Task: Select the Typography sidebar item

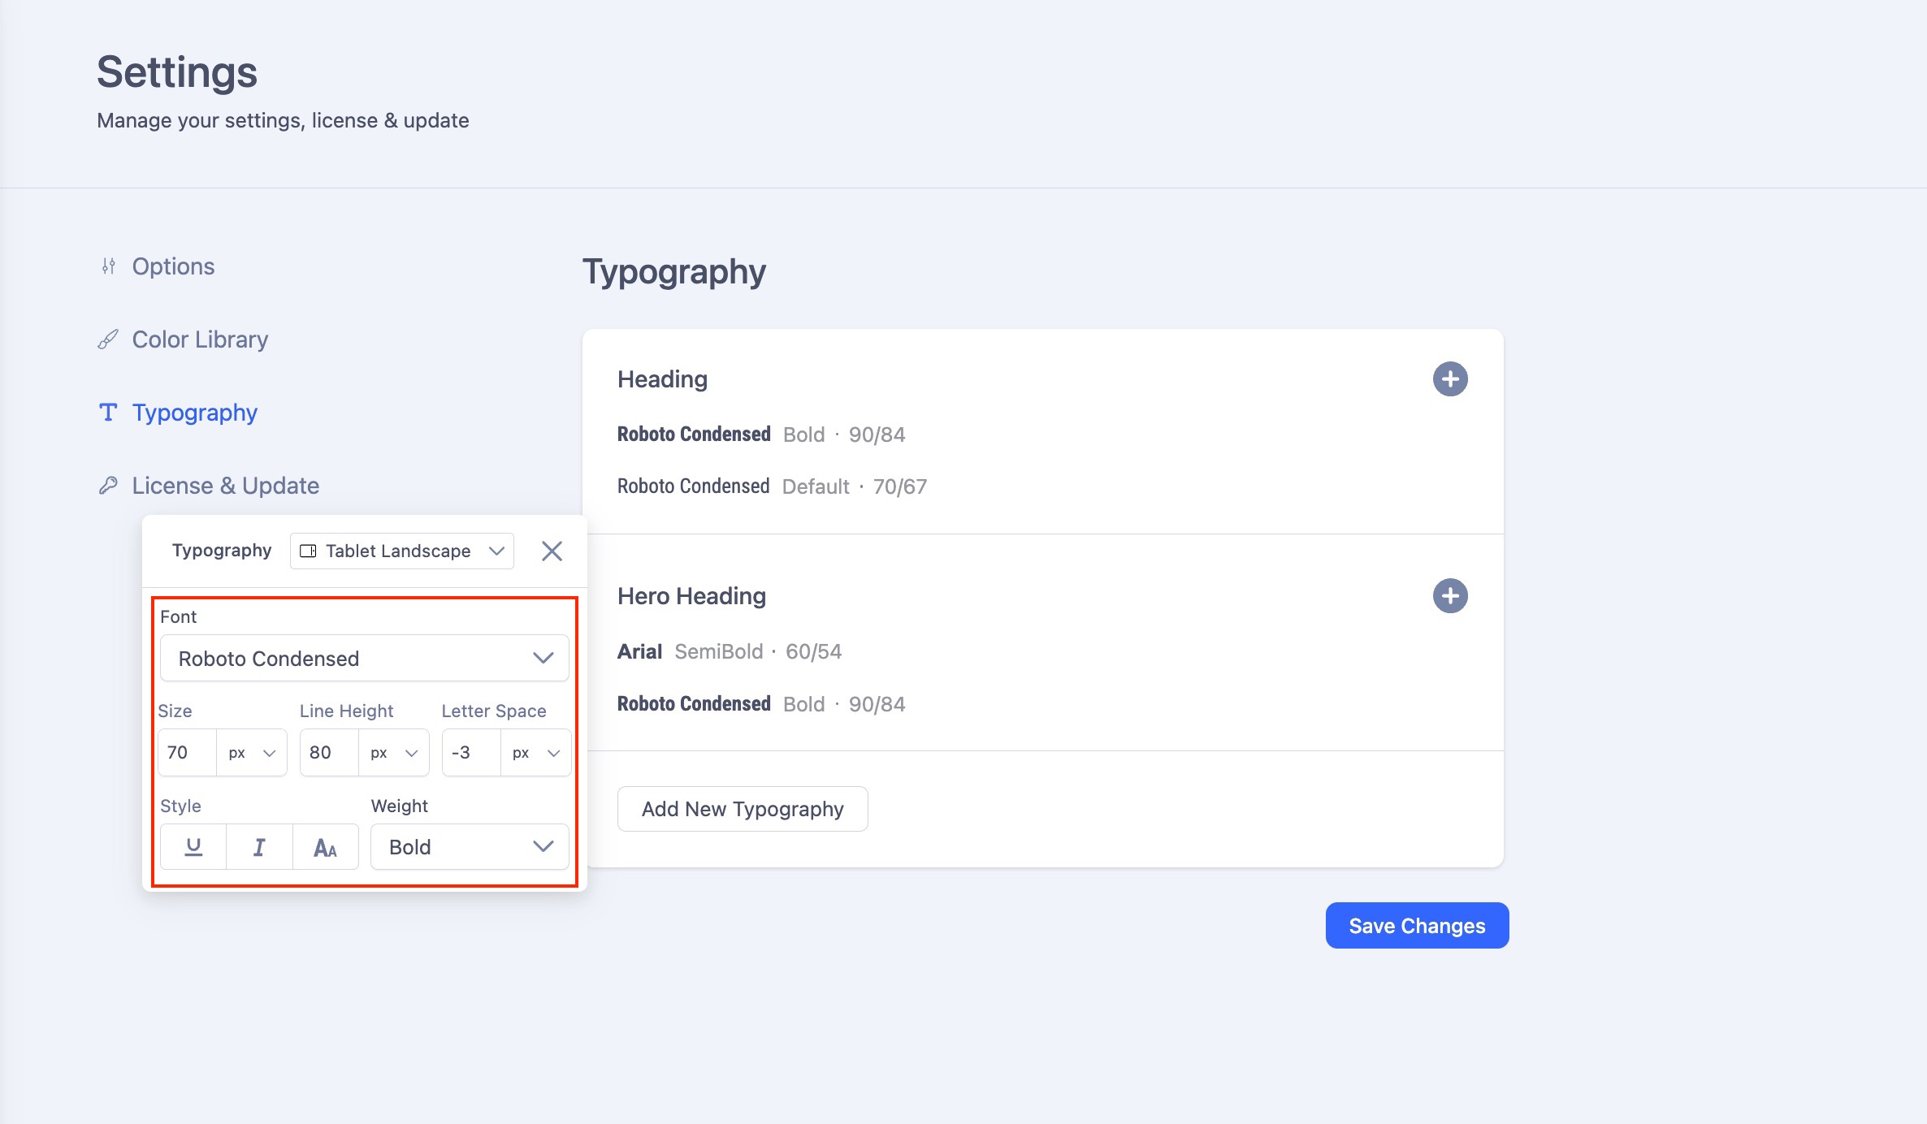Action: tap(194, 413)
